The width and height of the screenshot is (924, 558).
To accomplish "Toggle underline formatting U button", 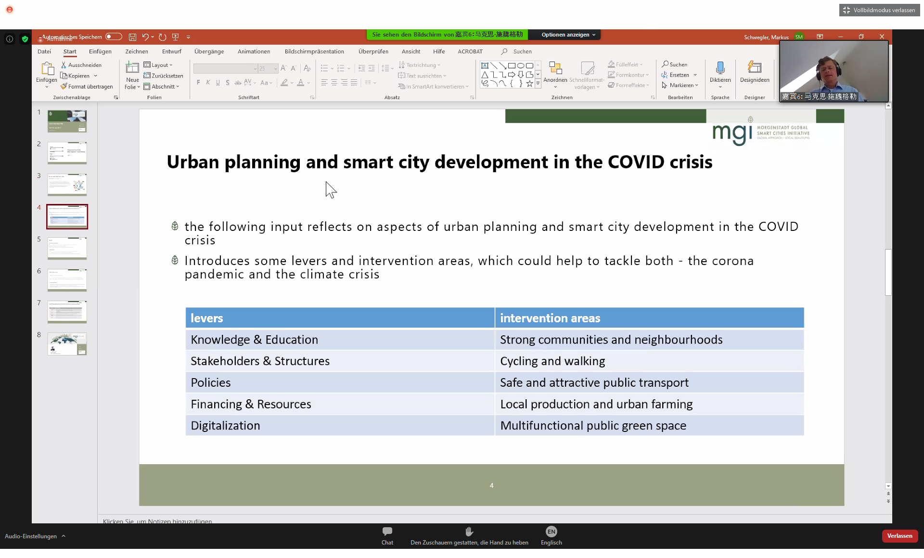I will coord(218,83).
